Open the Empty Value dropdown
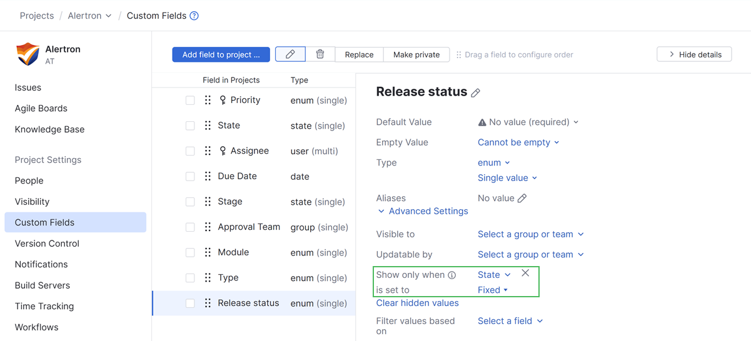The height and width of the screenshot is (341, 751). click(x=518, y=142)
